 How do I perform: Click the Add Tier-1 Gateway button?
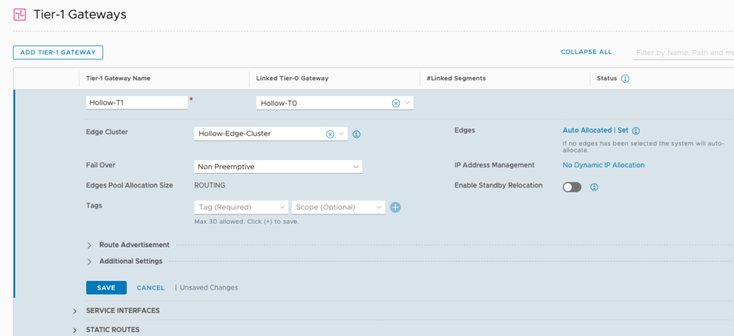pos(58,52)
